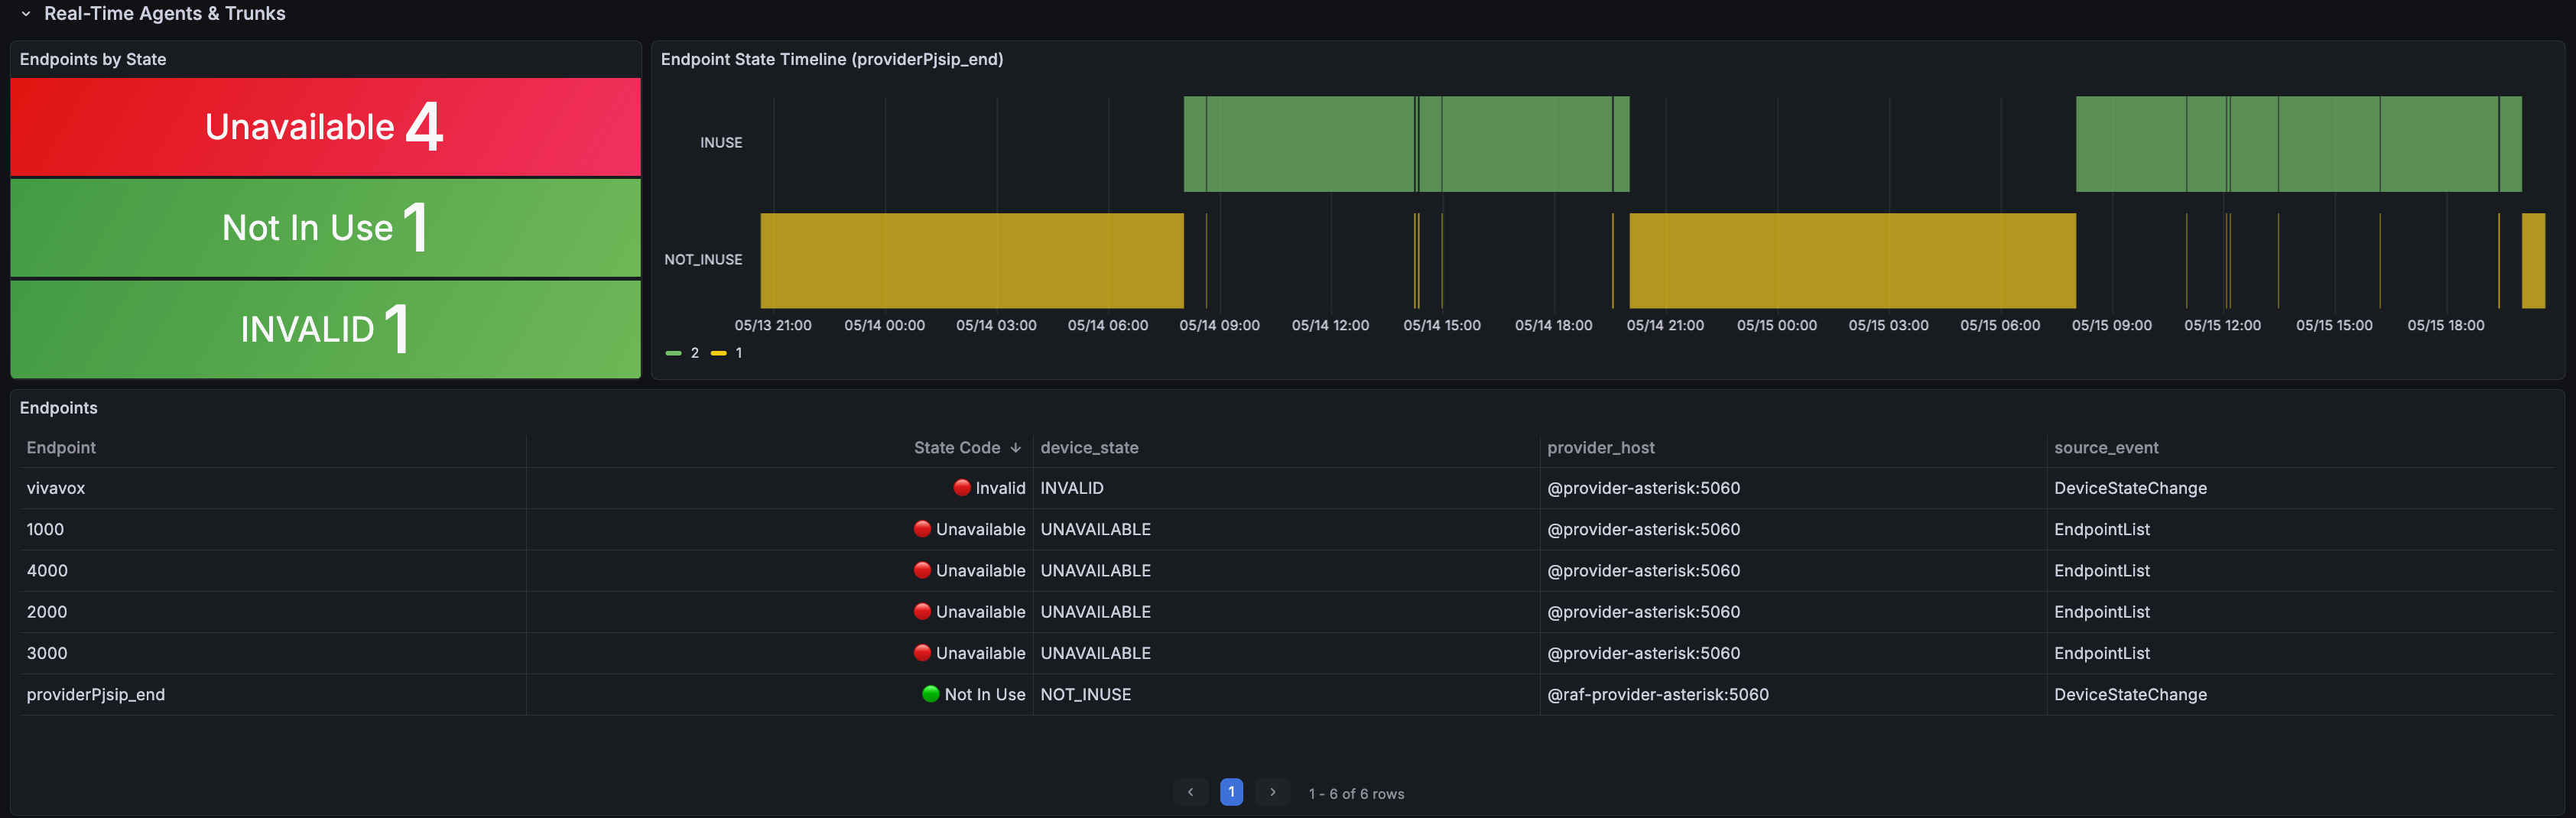The width and height of the screenshot is (2576, 818).
Task: Click DeviceStateChange in the providerPjsip_end row
Action: [2130, 694]
